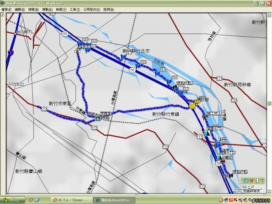The height and width of the screenshot is (204, 272).
Task: Click Route 120 shield
Action: pos(234,100)
